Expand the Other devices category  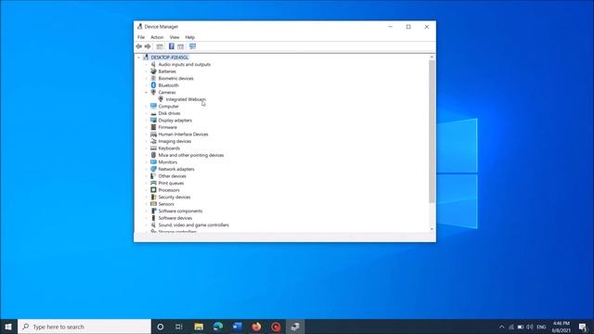point(147,176)
